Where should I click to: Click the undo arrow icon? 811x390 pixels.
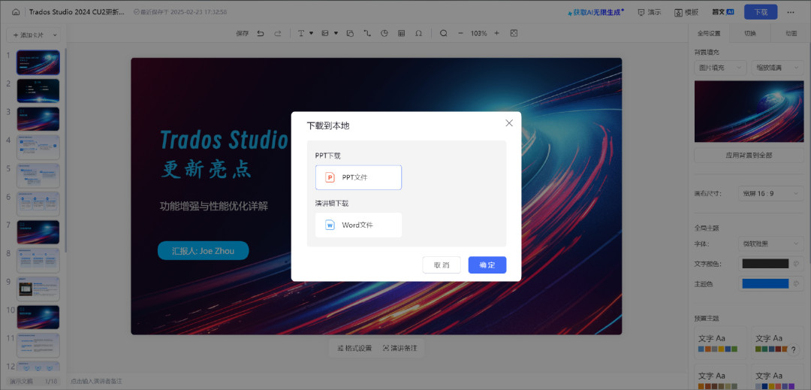[x=260, y=33]
